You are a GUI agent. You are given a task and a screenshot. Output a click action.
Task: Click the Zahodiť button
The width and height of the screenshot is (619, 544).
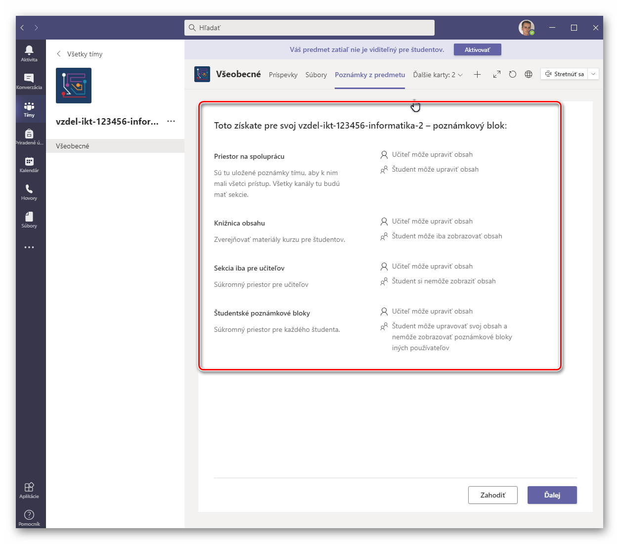click(x=492, y=495)
